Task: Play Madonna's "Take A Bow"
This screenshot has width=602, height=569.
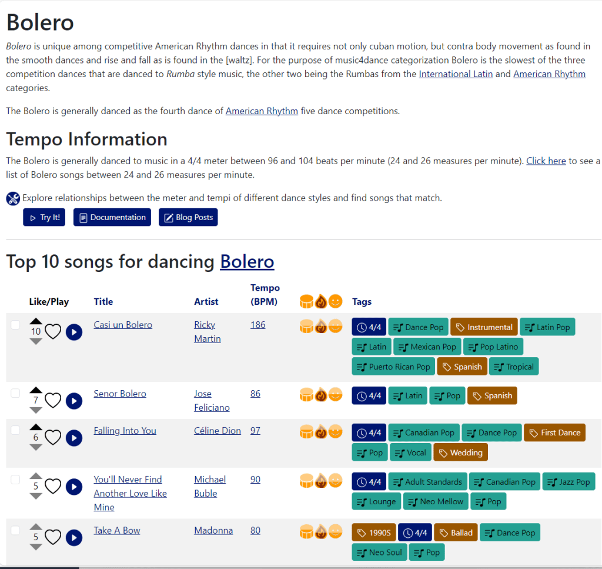Action: pyautogui.click(x=73, y=537)
